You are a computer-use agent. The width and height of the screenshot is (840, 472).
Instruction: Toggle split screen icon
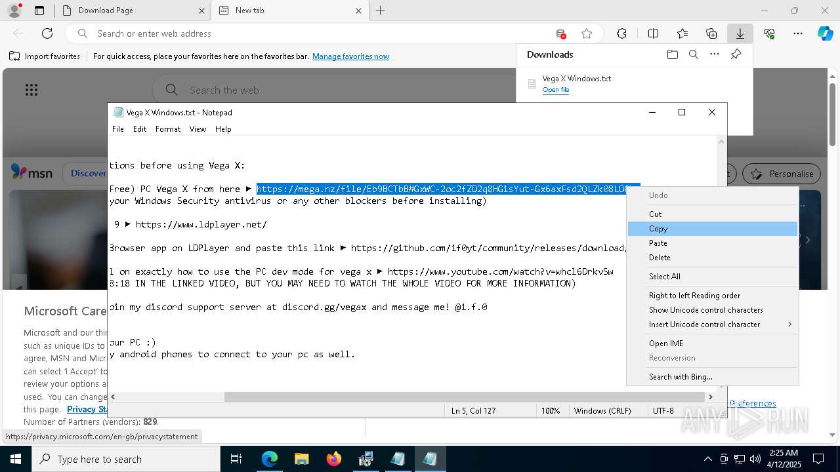653,33
